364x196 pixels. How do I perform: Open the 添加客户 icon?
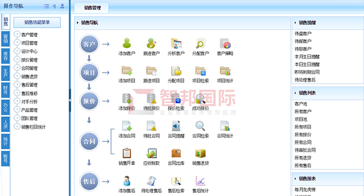pyautogui.click(x=127, y=44)
